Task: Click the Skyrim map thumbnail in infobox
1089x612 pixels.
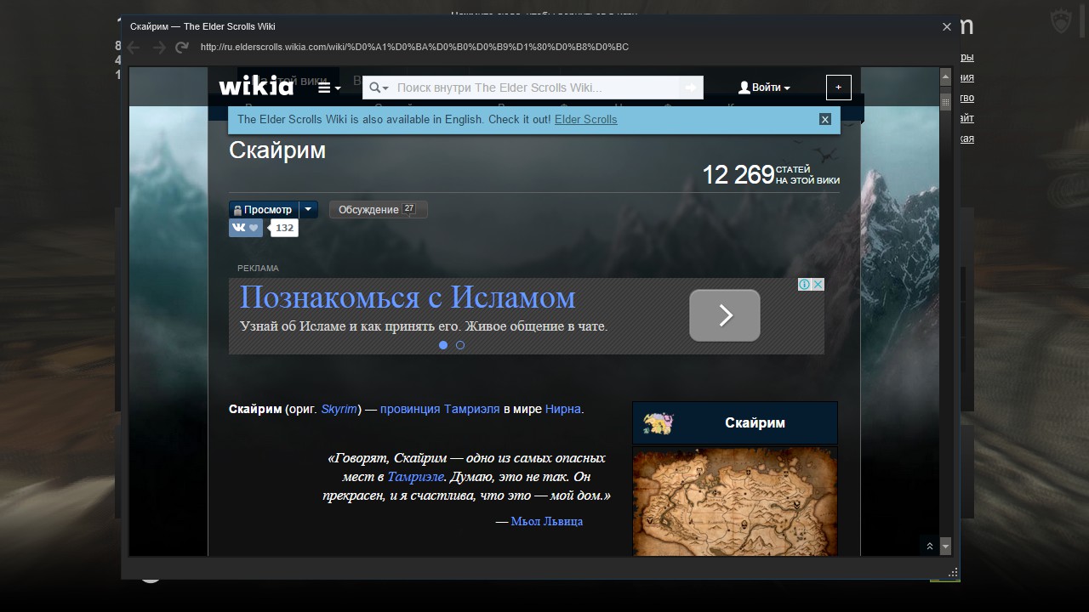Action: pos(735,501)
